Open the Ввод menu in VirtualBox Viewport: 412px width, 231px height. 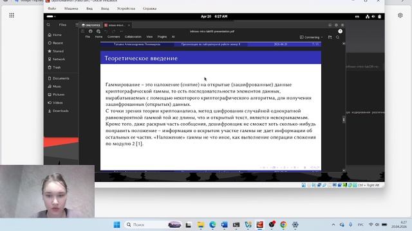[105, 8]
